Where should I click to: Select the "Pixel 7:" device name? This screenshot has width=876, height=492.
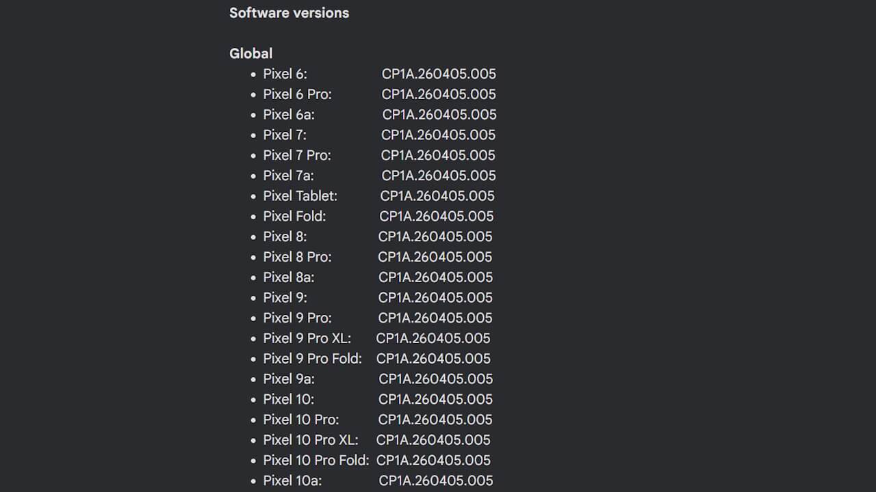click(285, 135)
